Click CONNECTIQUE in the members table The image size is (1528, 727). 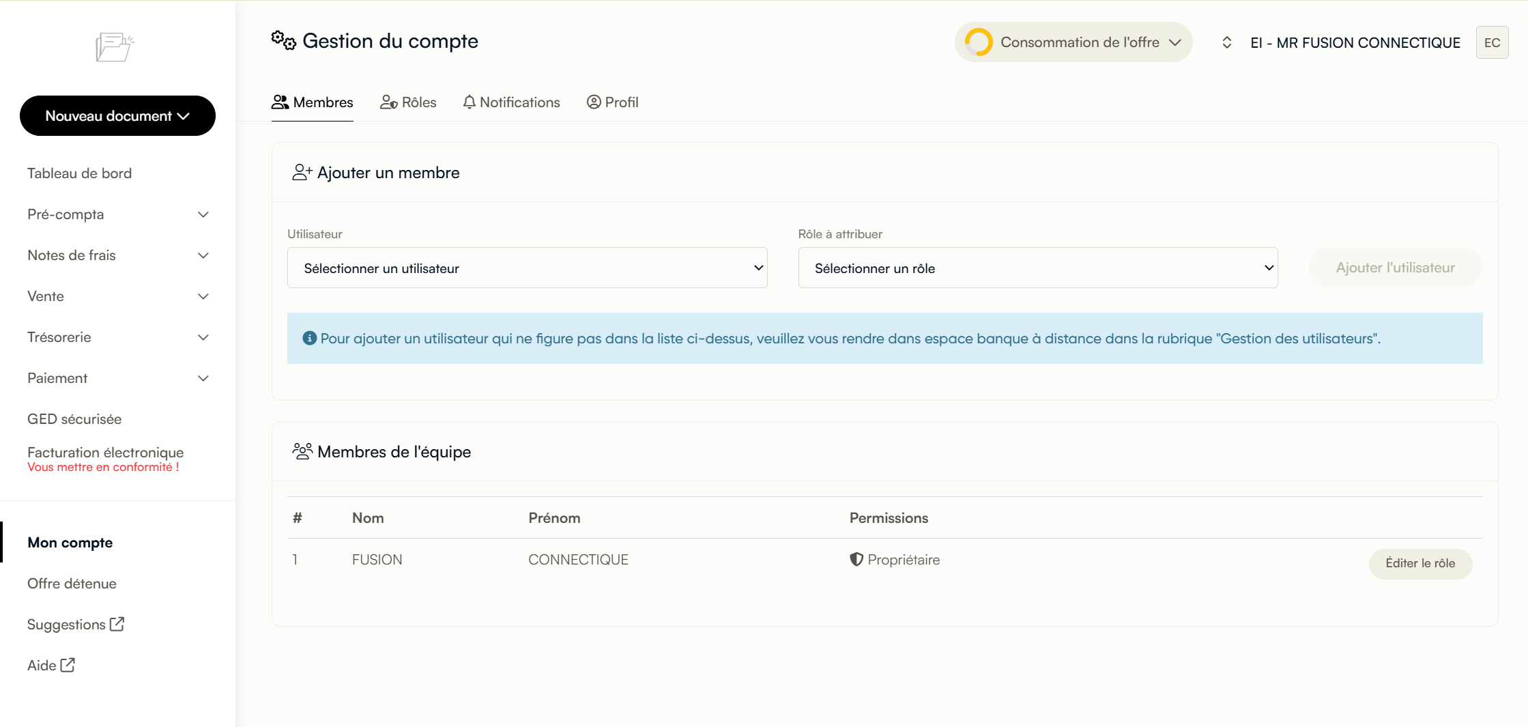click(578, 559)
